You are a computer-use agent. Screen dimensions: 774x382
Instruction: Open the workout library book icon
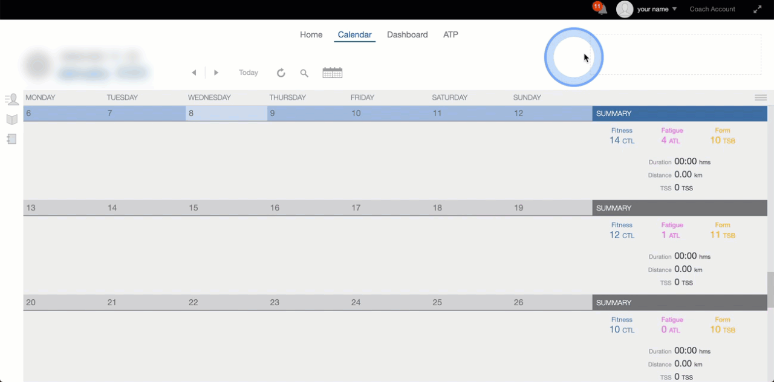coord(11,119)
